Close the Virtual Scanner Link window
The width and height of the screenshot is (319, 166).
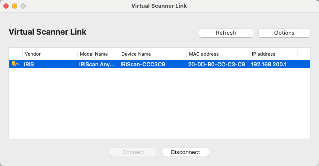[6, 6]
